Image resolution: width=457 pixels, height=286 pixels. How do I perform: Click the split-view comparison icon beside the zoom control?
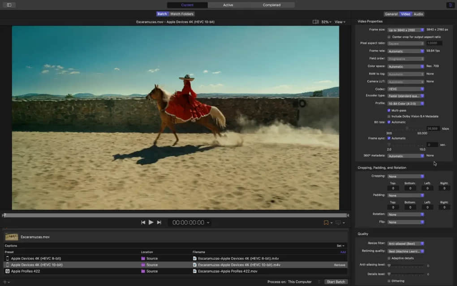pyautogui.click(x=316, y=21)
